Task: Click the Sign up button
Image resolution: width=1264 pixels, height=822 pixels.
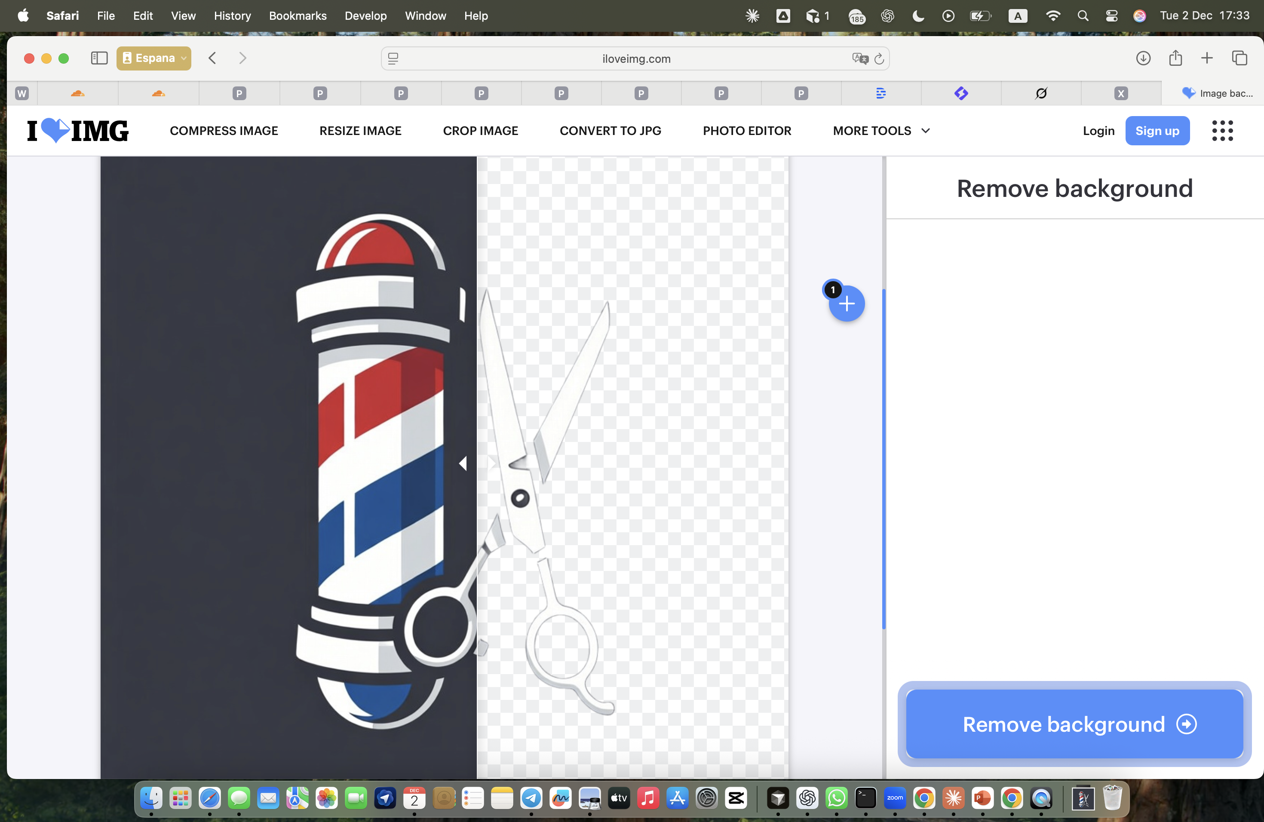Action: (1158, 131)
